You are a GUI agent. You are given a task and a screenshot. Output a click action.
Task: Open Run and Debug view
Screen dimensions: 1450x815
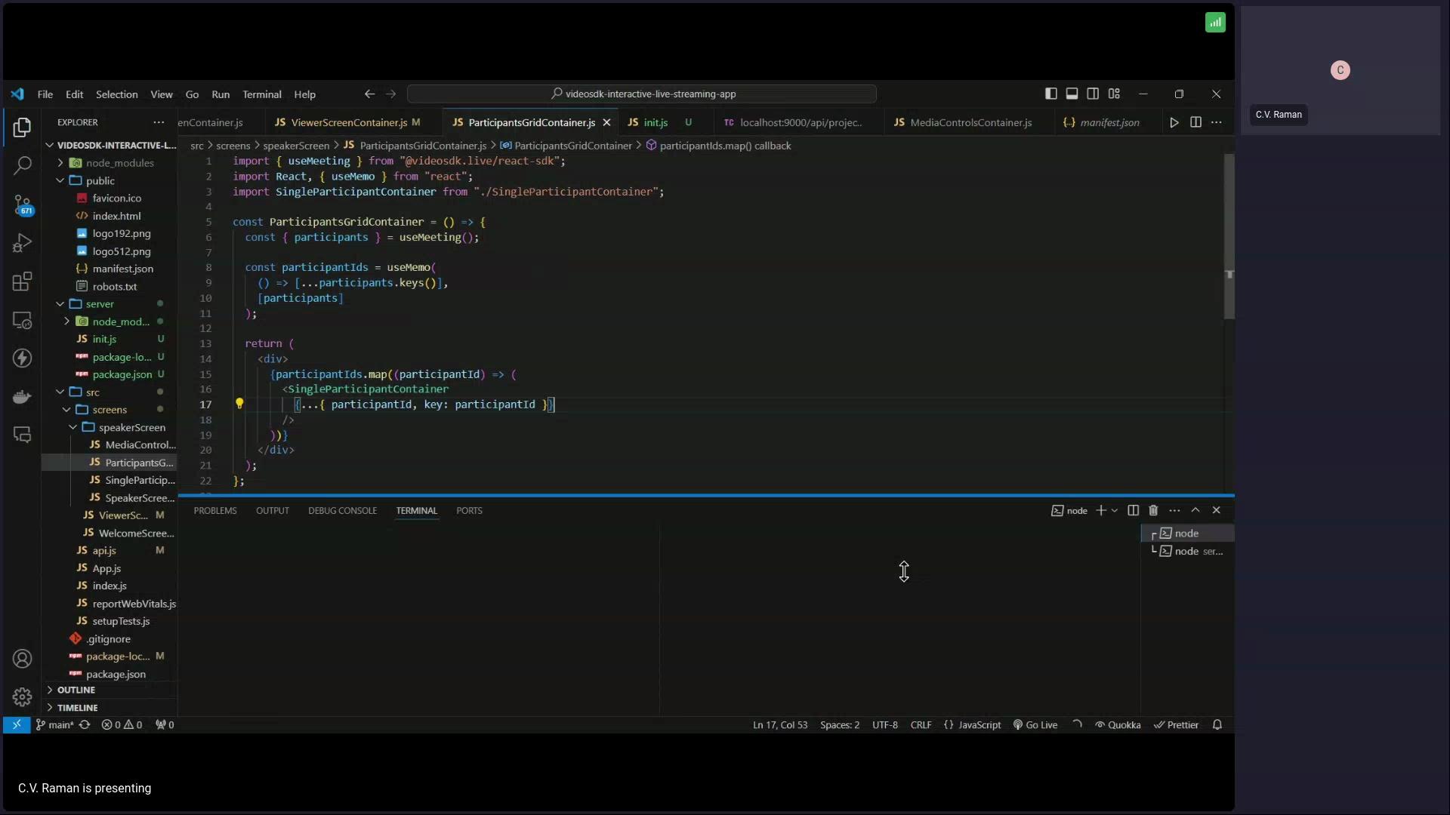click(22, 243)
